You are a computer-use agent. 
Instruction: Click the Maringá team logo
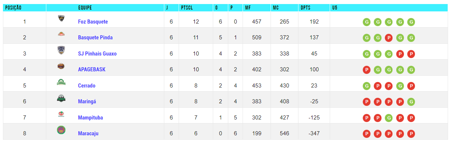61,98
